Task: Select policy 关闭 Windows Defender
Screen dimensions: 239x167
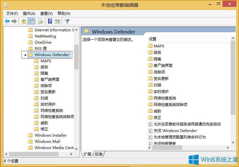Action: [x=175, y=130]
